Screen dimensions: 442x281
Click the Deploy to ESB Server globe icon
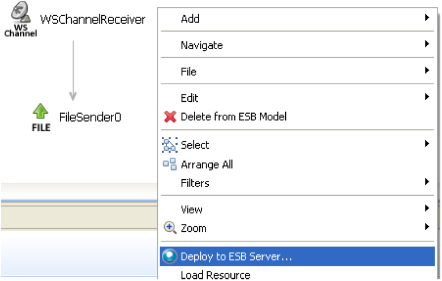tap(170, 257)
